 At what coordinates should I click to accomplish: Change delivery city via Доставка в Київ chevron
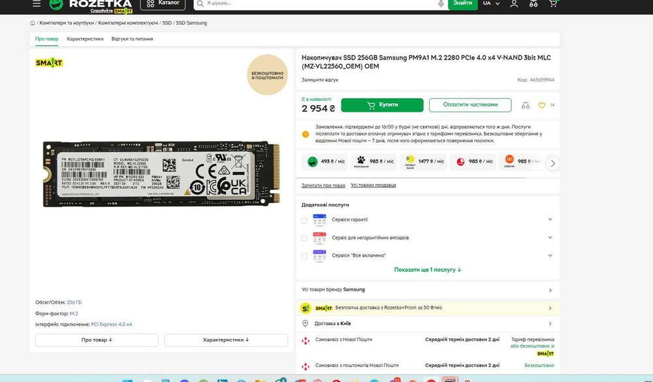click(550, 324)
